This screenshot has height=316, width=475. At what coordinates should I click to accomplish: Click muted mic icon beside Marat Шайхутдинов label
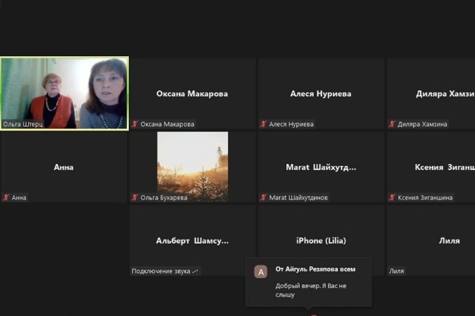point(264,197)
